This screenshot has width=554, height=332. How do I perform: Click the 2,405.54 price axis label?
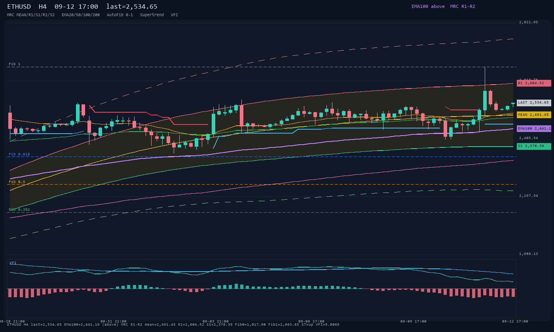529,138
